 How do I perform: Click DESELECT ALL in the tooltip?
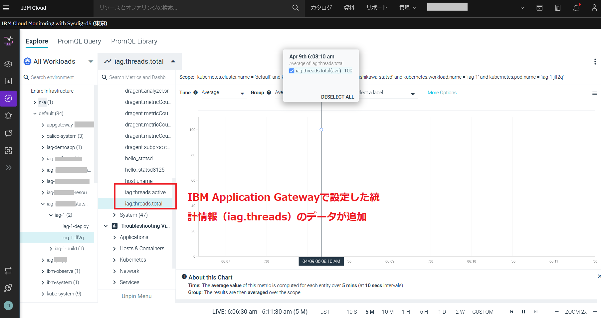point(337,97)
